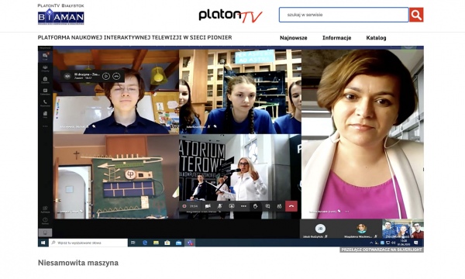This screenshot has height=279, width=465.
Task: Expand more actions ellipsis in meeting toolbar
Action: (x=243, y=206)
